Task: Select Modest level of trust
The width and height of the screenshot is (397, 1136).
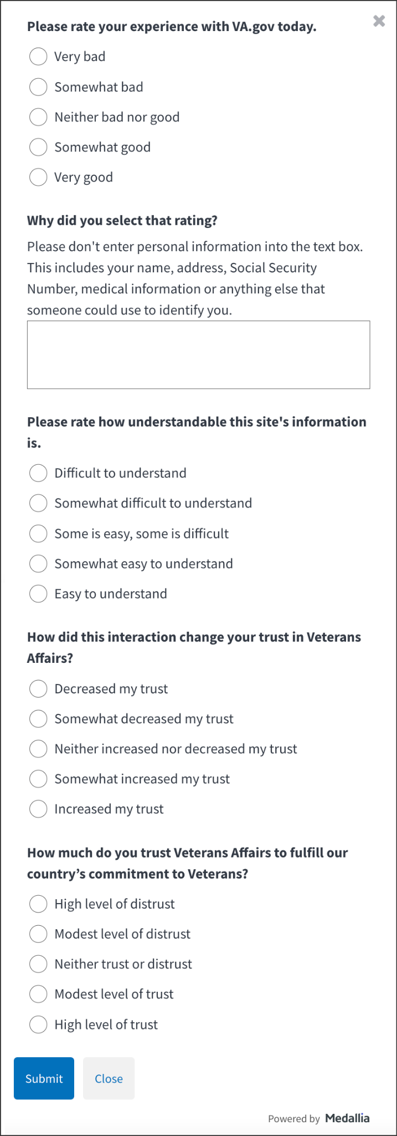Action: pyautogui.click(x=38, y=994)
